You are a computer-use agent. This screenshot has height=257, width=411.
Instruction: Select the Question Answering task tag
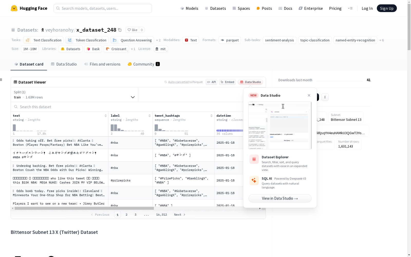pos(132,40)
